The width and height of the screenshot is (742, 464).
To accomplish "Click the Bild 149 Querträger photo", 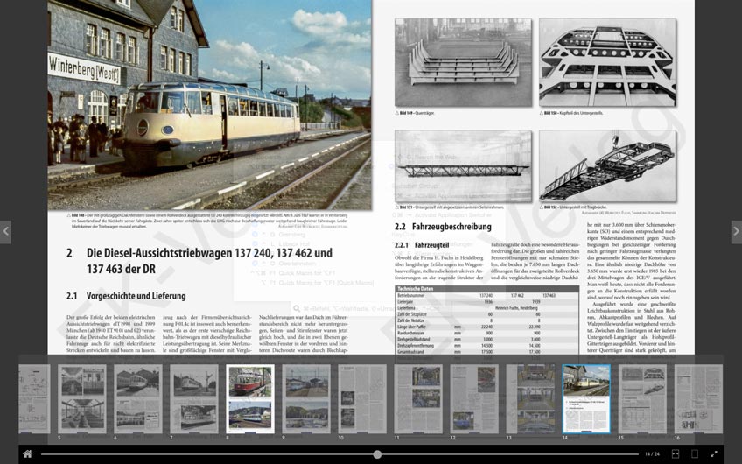I will click(463, 62).
